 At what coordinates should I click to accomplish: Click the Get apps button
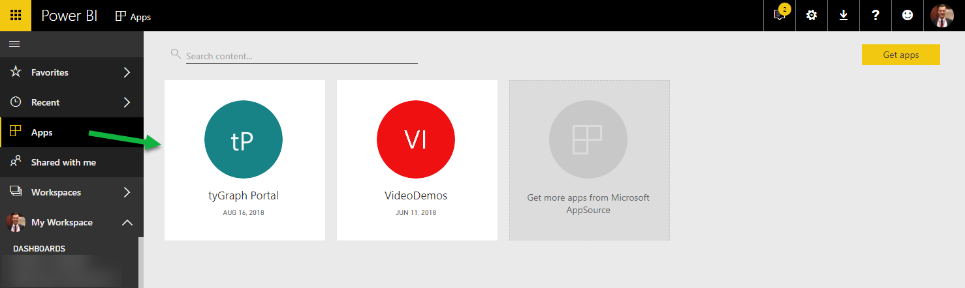pyautogui.click(x=900, y=55)
